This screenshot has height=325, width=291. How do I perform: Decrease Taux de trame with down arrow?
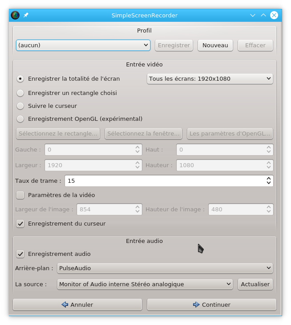pos(268,183)
